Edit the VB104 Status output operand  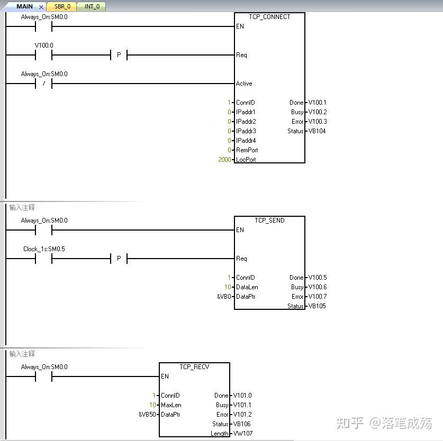pos(317,131)
